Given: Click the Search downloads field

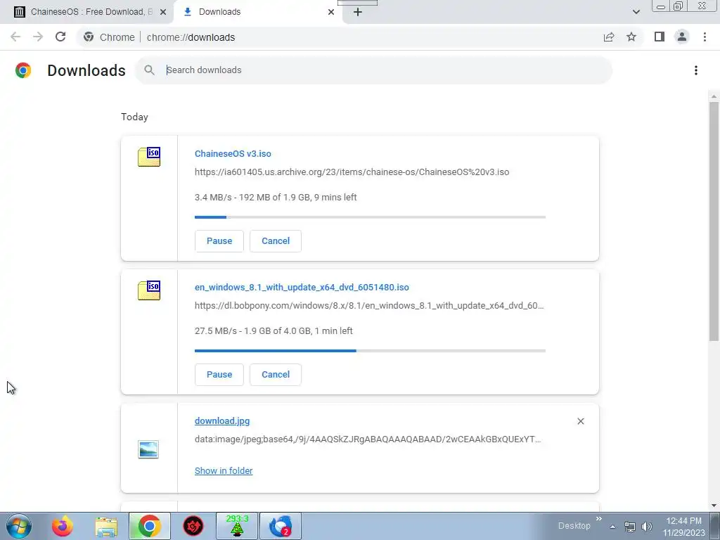Looking at the screenshot, I should pyautogui.click(x=373, y=70).
